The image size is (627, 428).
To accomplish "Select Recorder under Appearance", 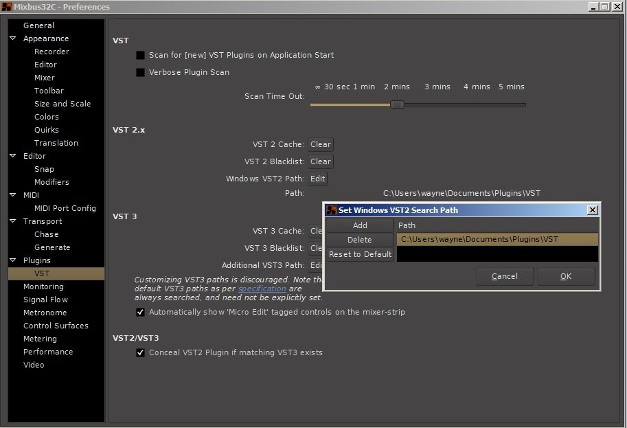I will [x=52, y=52].
